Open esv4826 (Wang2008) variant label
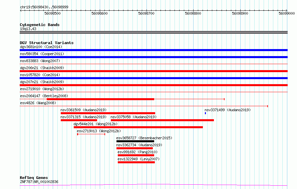 [x=38, y=103]
